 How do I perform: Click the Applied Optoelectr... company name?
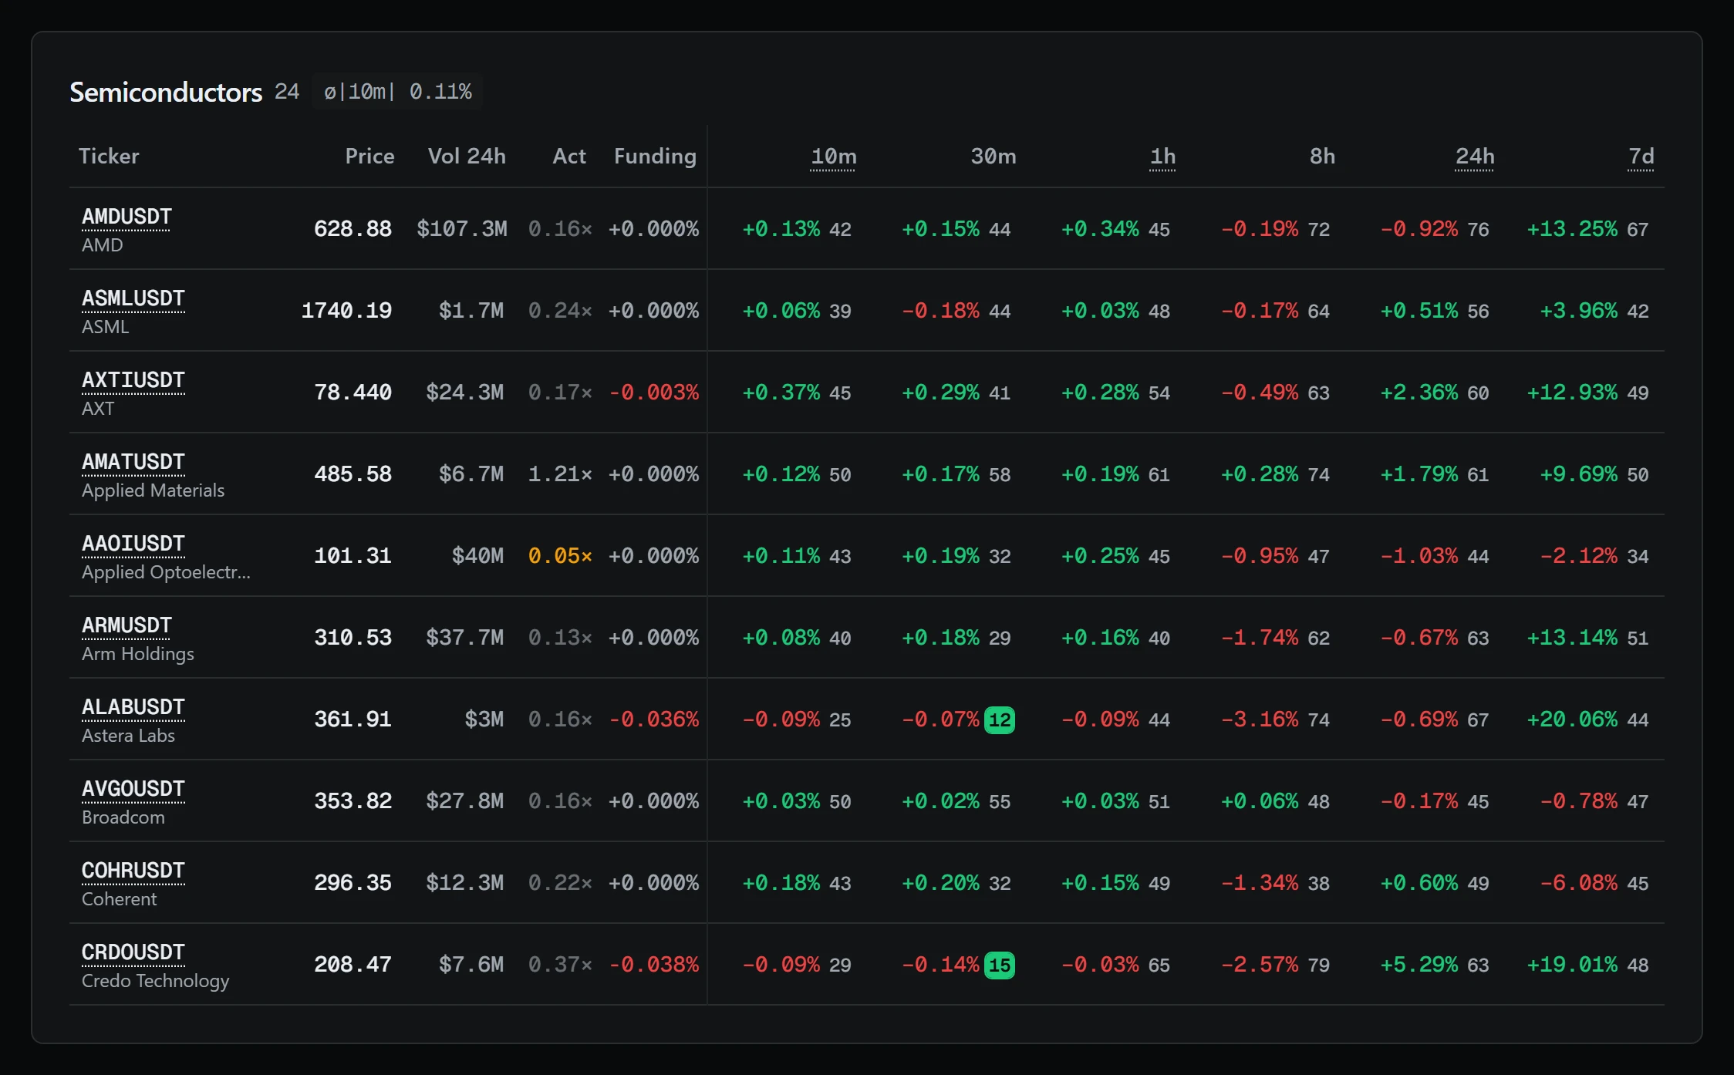166,572
